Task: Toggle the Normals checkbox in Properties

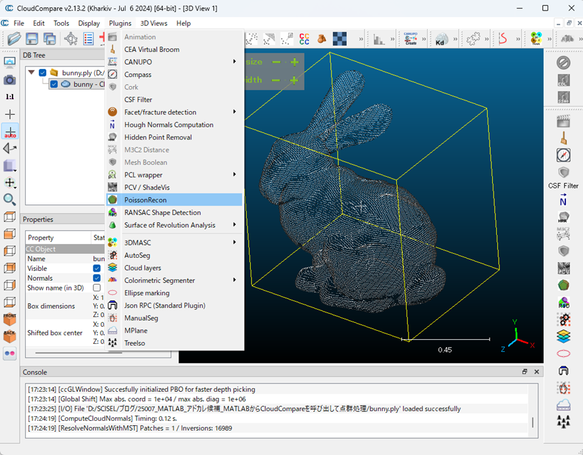Action: coord(97,277)
